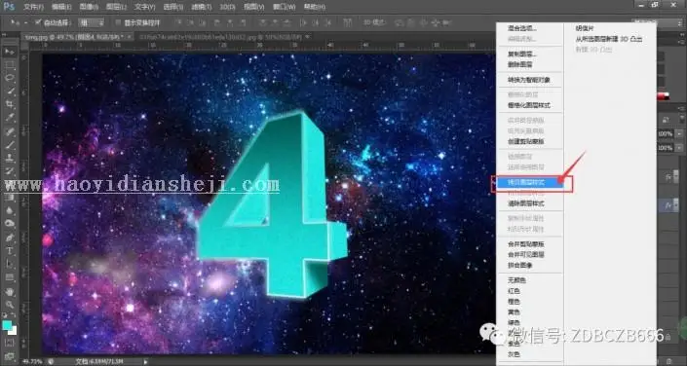Open the 组 auto-select target dropdown
Viewport: 687px width, 366px height.
[x=92, y=22]
